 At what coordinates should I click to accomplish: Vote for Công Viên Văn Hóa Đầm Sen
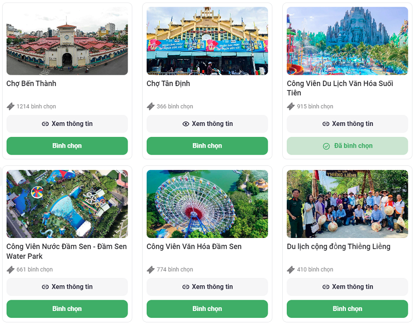[207, 309]
